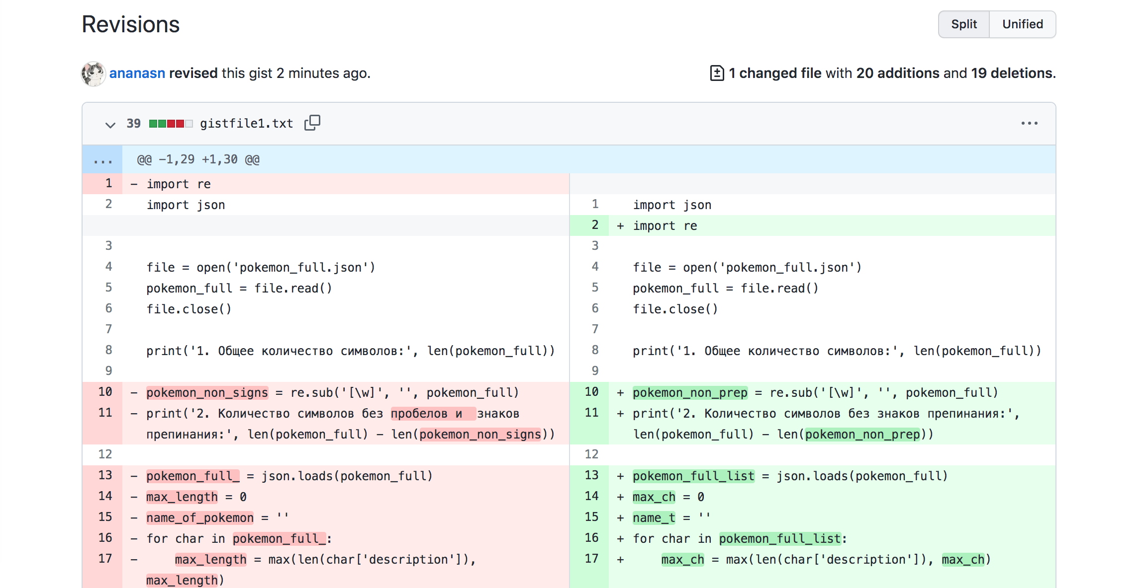Click the deleted 'import re' line
This screenshot has width=1144, height=588.
pyautogui.click(x=178, y=184)
